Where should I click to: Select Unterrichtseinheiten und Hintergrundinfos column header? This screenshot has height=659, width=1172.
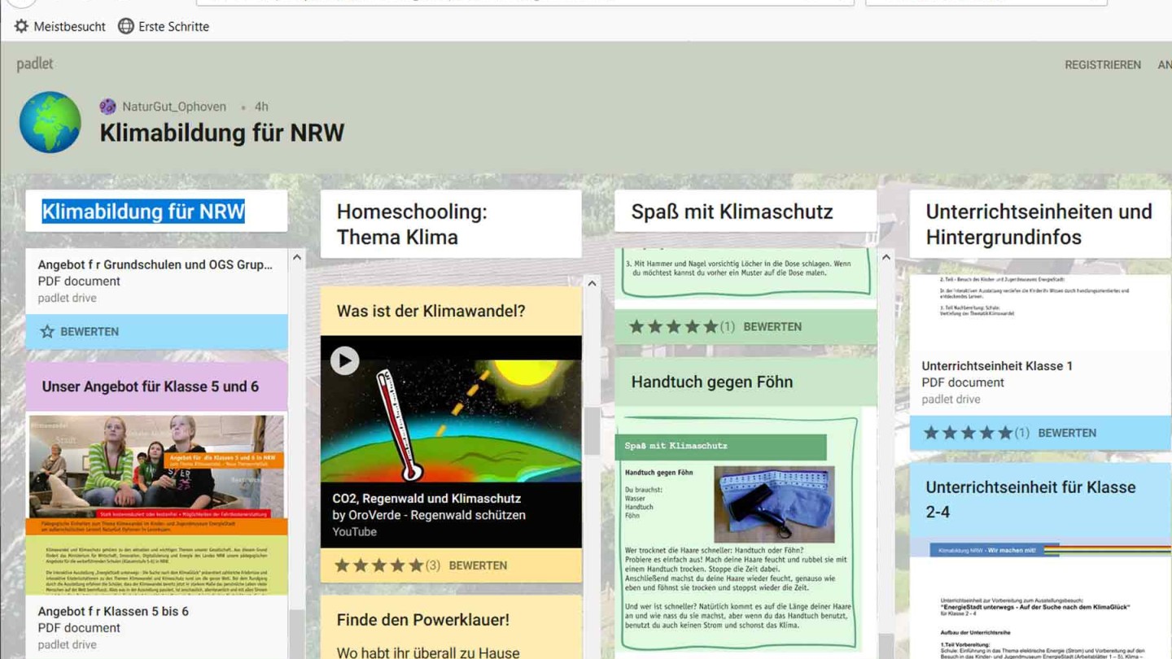[x=1040, y=224]
